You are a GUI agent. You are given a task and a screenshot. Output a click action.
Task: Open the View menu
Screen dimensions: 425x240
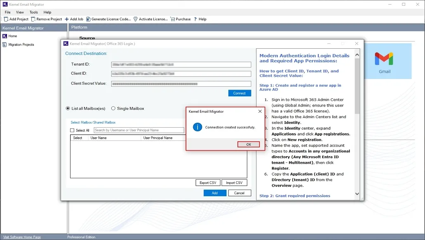[19, 12]
